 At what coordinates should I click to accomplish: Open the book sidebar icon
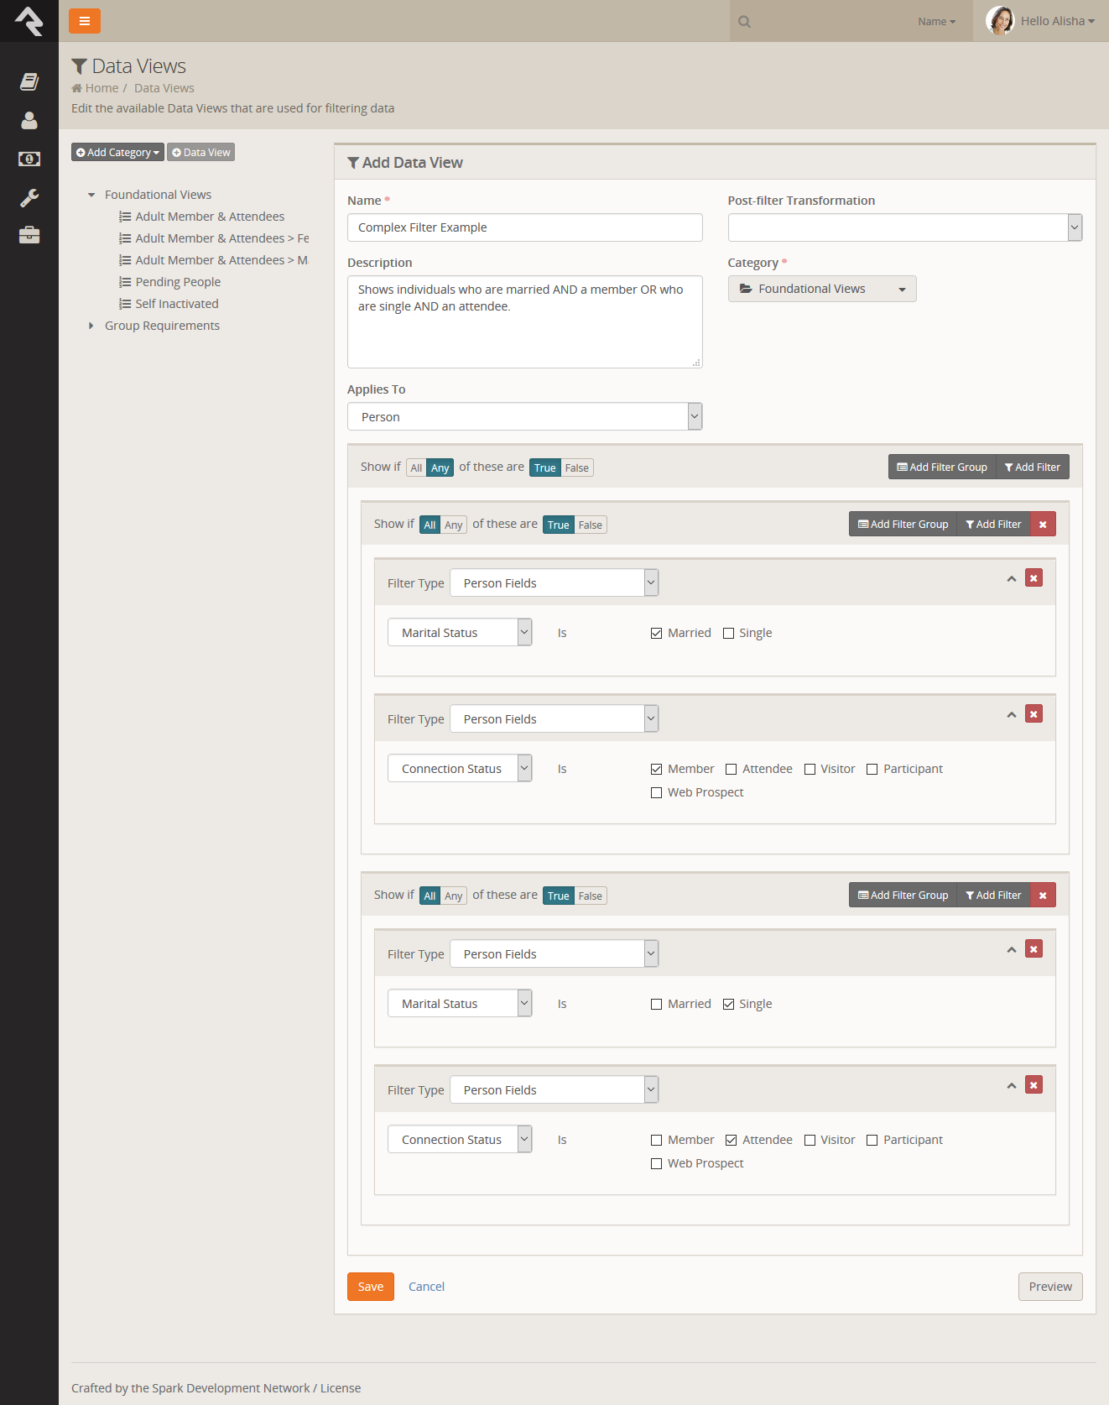[x=29, y=81]
